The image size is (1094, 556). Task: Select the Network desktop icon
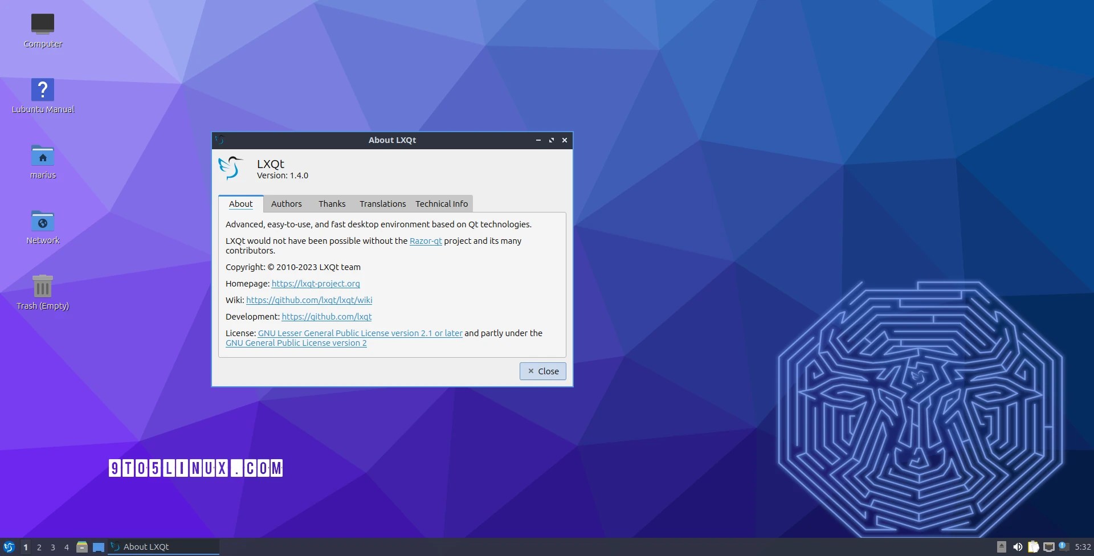(43, 227)
